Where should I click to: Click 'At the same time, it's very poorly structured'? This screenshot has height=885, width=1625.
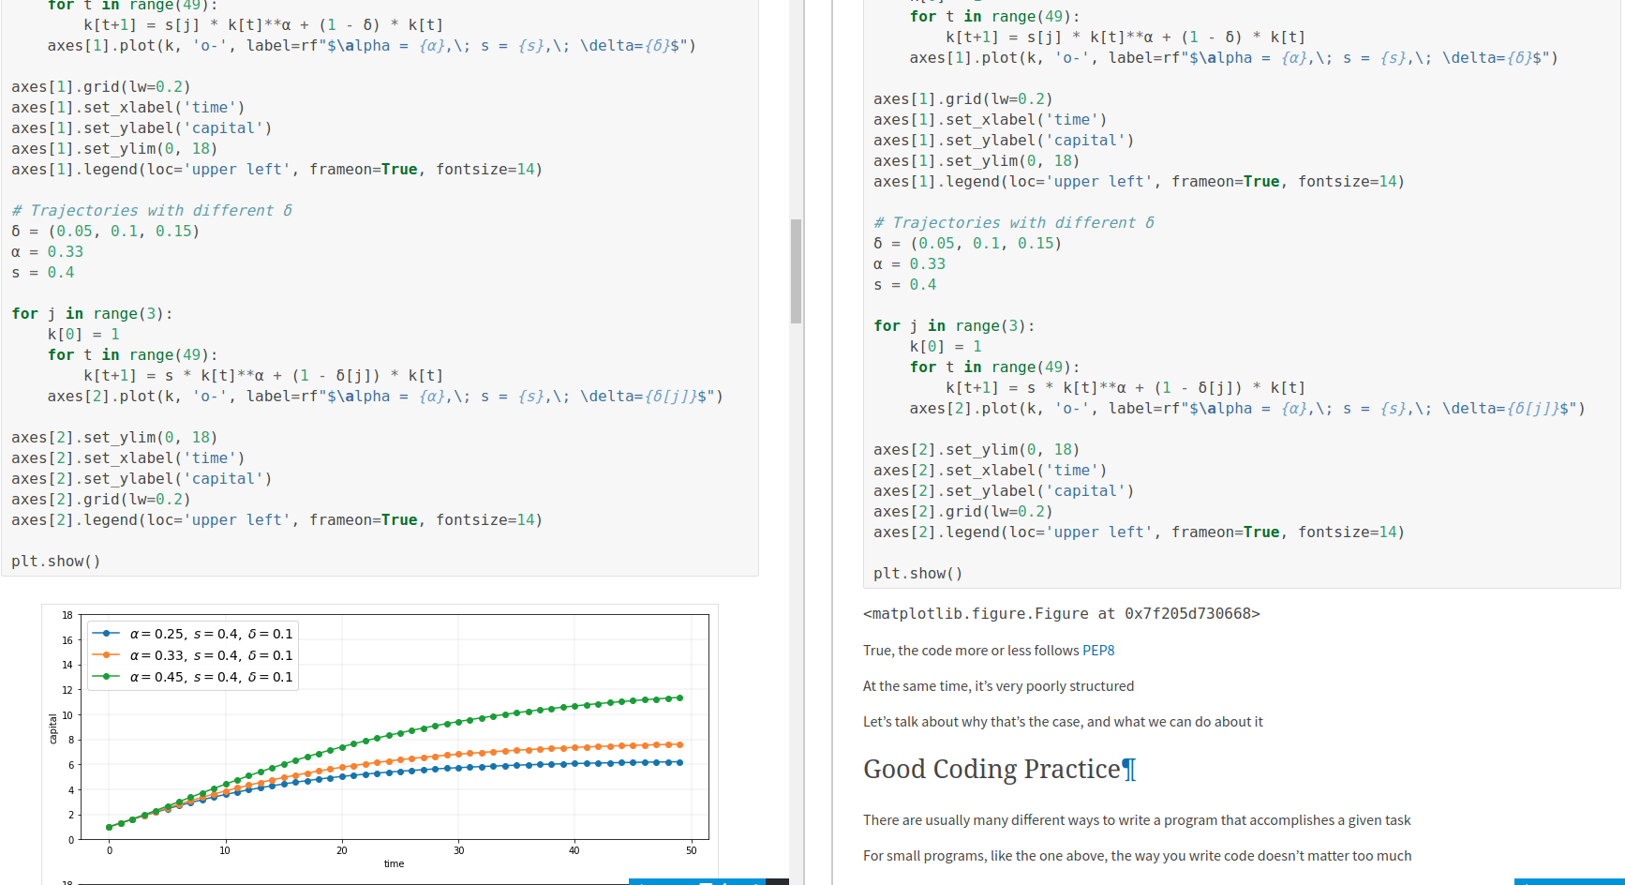point(998,686)
